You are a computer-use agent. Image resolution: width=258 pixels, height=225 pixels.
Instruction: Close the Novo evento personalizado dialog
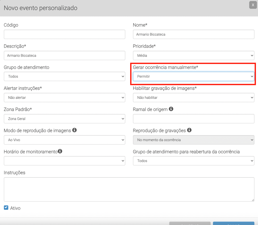pyautogui.click(x=253, y=5)
